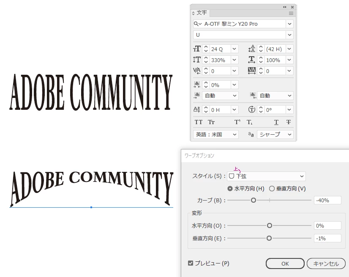
Task: Click the 水平方向 (O) distortion slider handle
Action: point(269,225)
